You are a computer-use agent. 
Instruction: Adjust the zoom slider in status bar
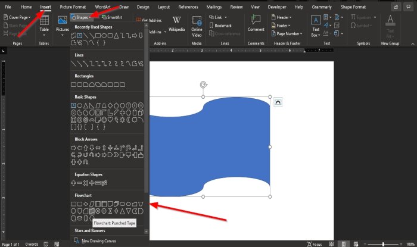(x=383, y=244)
